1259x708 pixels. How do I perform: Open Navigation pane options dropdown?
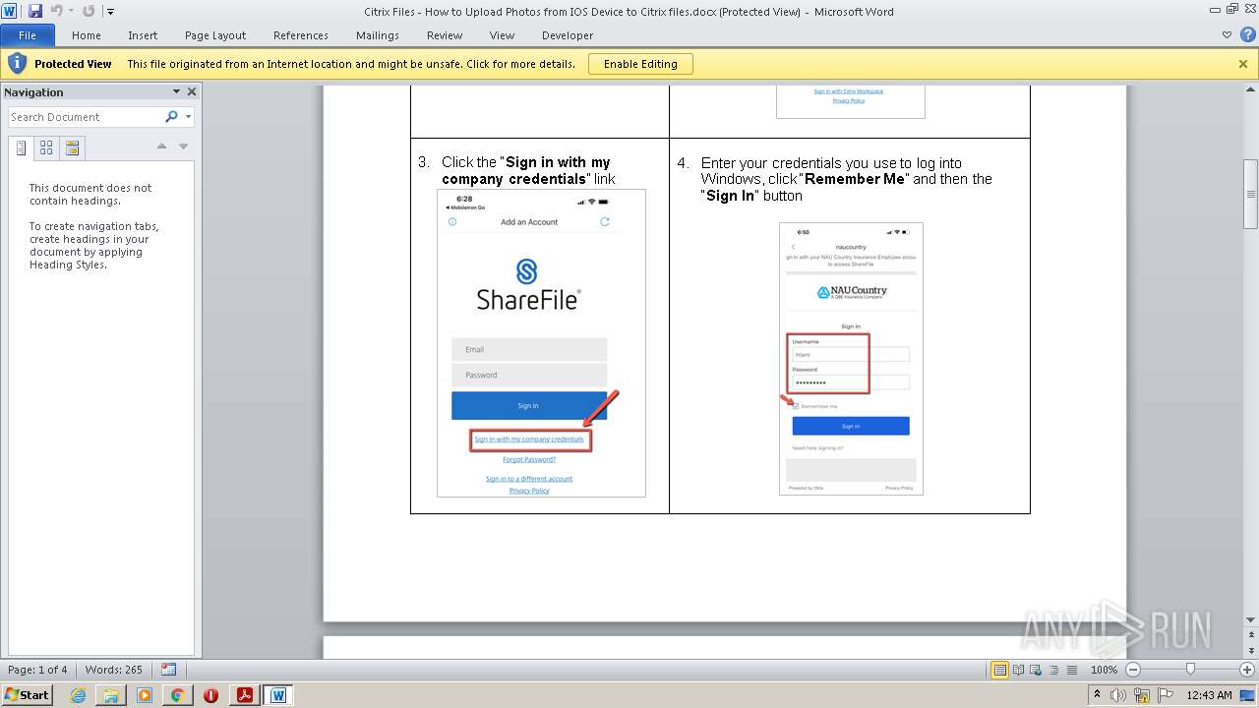coord(177,91)
